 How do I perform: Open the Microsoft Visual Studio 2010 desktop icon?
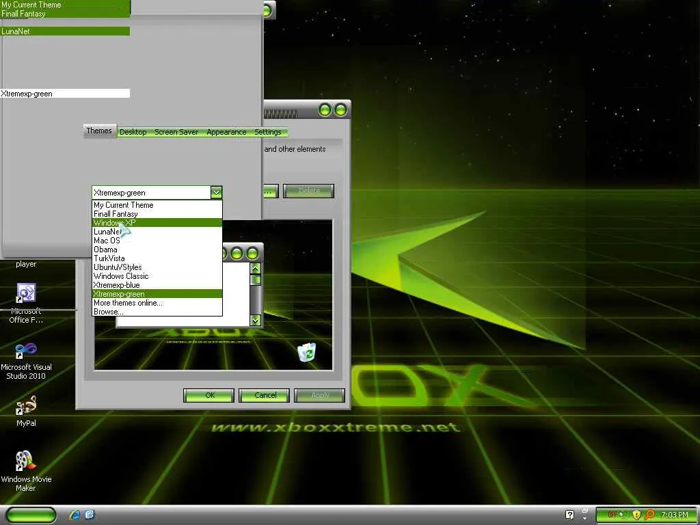tap(26, 351)
